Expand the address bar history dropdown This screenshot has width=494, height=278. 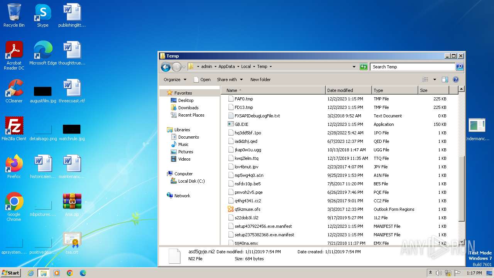coord(354,67)
